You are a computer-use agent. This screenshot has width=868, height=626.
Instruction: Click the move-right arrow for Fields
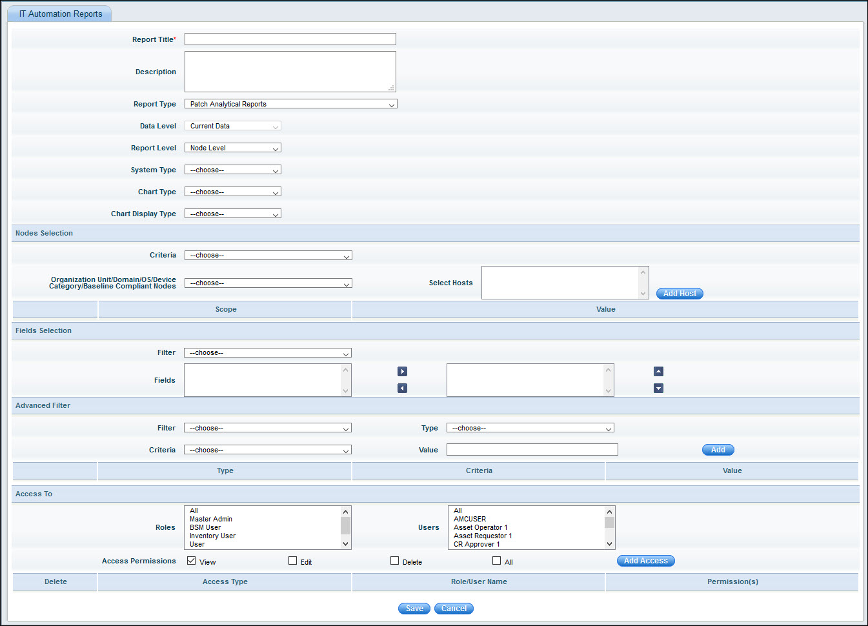402,372
